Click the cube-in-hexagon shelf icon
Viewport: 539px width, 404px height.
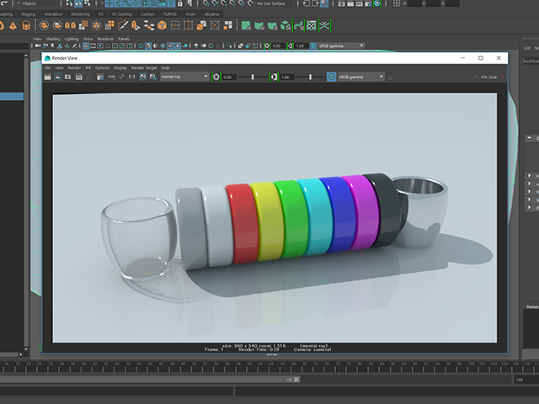coord(97,26)
